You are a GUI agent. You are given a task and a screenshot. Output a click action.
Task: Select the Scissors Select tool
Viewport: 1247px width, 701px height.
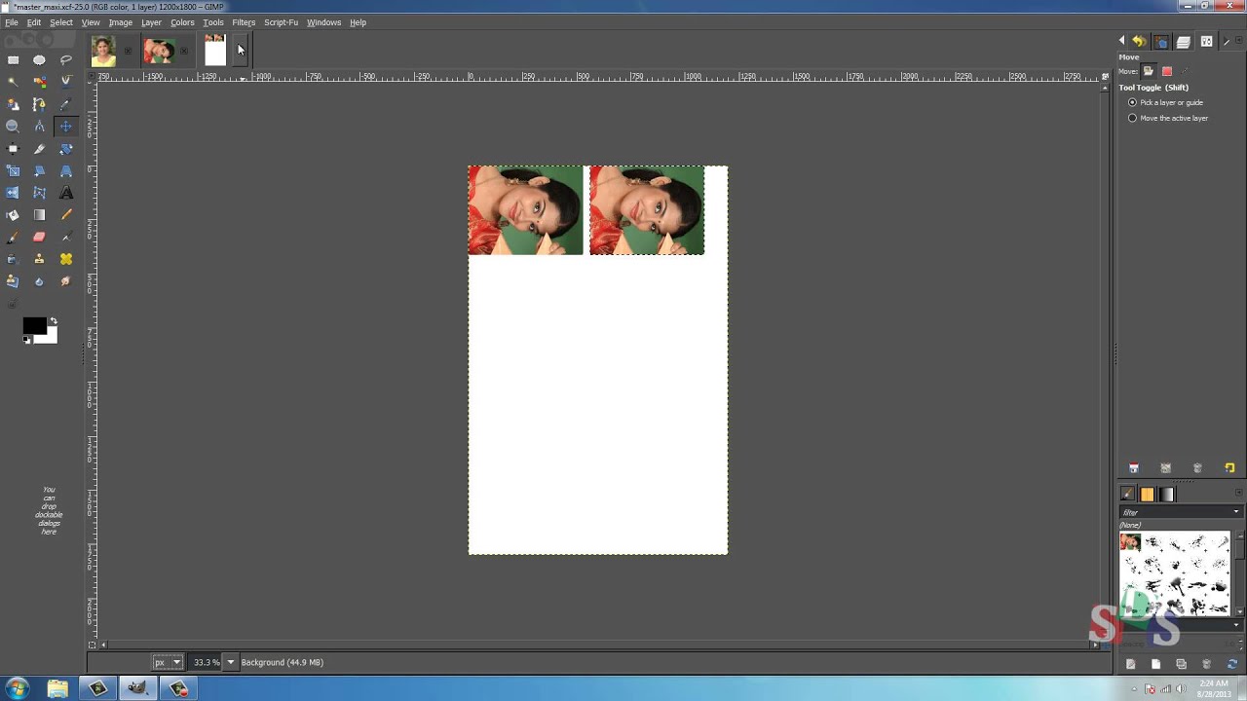[x=66, y=82]
